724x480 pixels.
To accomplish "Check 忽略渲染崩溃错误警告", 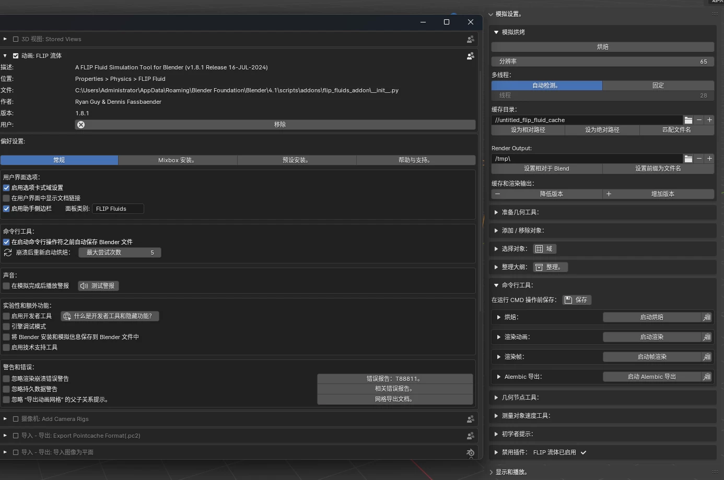I will click(x=6, y=379).
